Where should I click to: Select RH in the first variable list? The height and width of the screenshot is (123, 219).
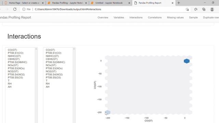(x=10, y=84)
